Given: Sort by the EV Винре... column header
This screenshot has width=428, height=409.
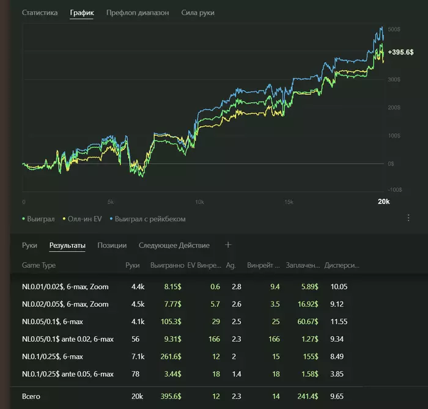Looking at the screenshot, I should point(204,265).
